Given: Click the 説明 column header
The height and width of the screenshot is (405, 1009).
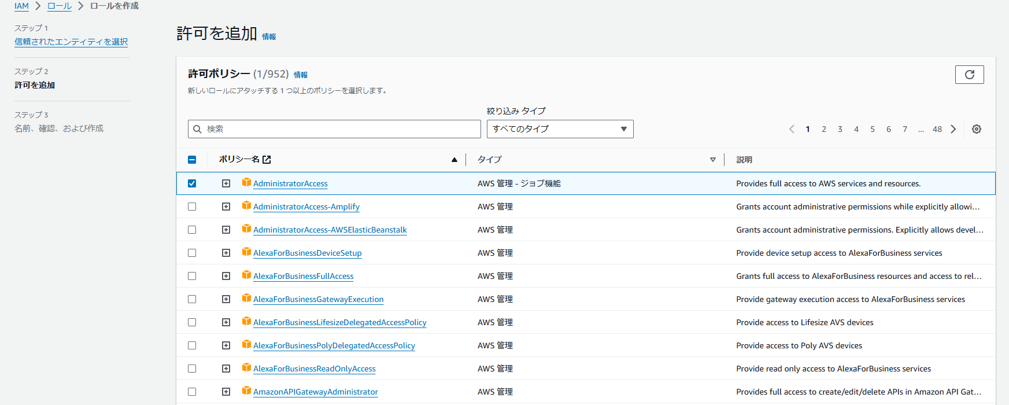Looking at the screenshot, I should click(744, 160).
